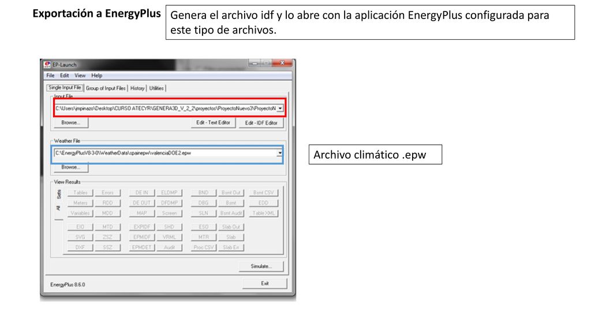Click the EnergyPlus 8.6.0 version text
The height and width of the screenshot is (332, 591).
coord(68,285)
